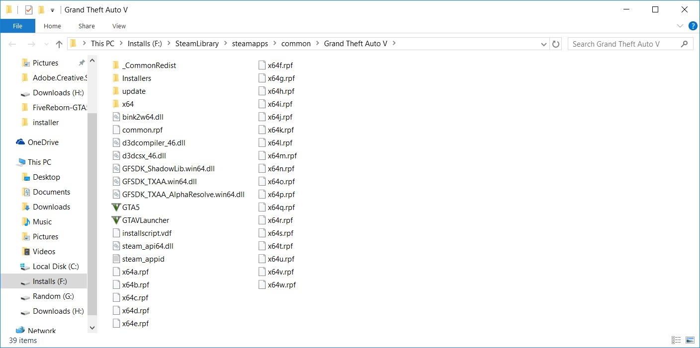700x348 pixels.
Task: Click the search magnifier icon
Action: point(685,44)
